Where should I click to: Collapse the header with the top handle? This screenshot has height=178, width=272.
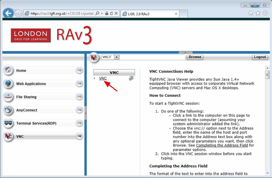point(185,52)
